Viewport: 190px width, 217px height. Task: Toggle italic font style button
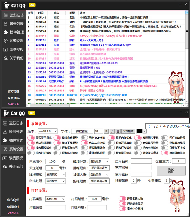(x=112, y=131)
